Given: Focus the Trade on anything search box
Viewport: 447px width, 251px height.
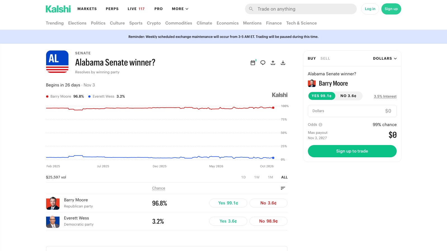Looking at the screenshot, I should (301, 9).
